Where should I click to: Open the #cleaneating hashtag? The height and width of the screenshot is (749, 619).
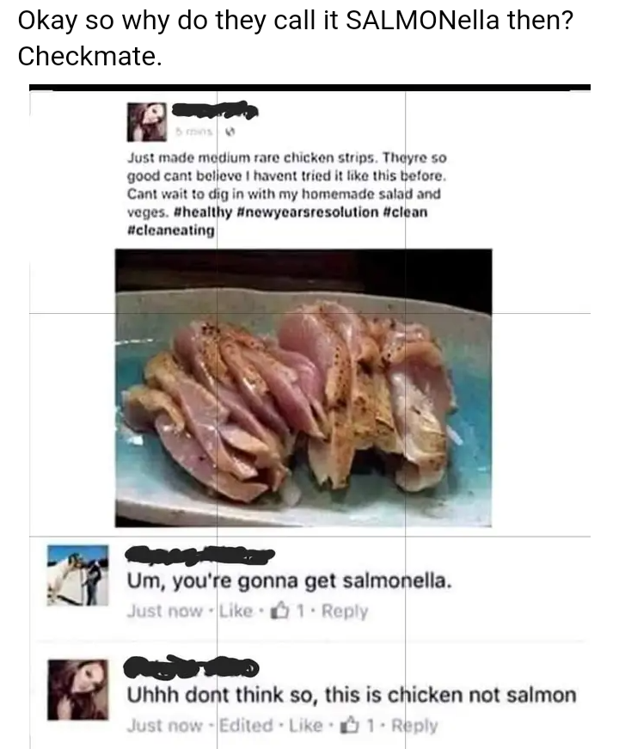pos(170,230)
